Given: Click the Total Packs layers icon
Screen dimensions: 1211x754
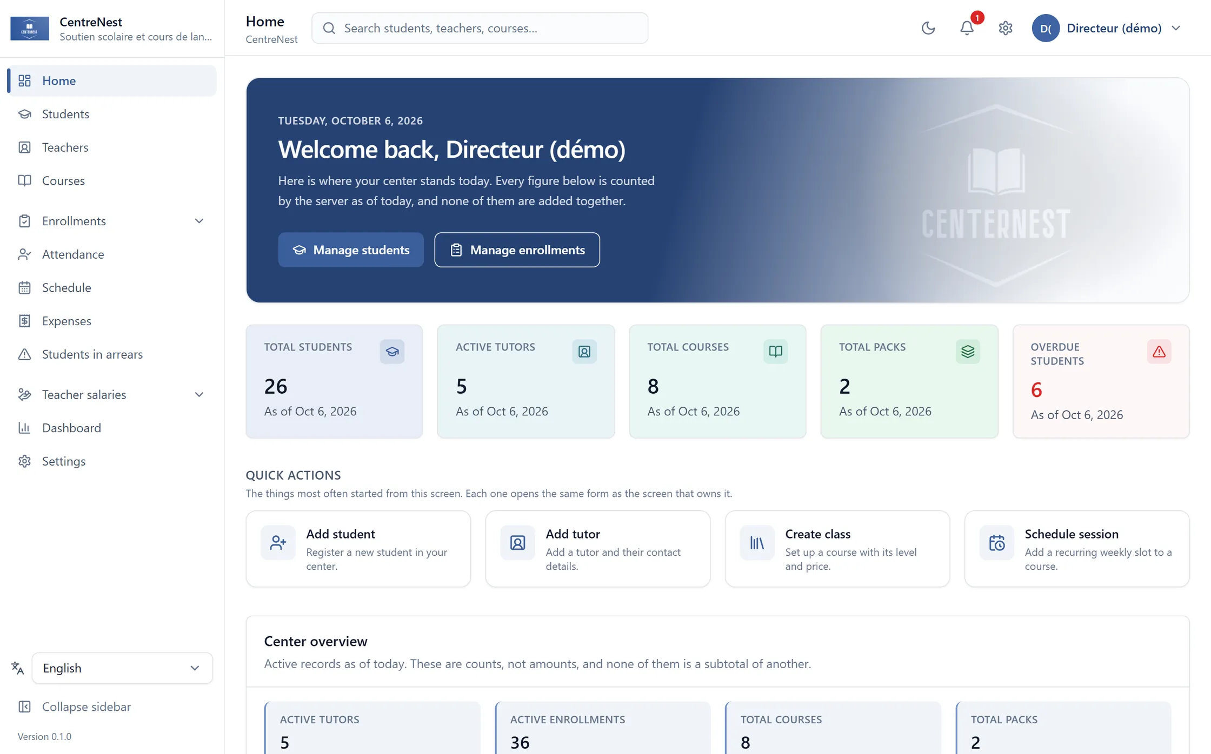Looking at the screenshot, I should tap(967, 352).
